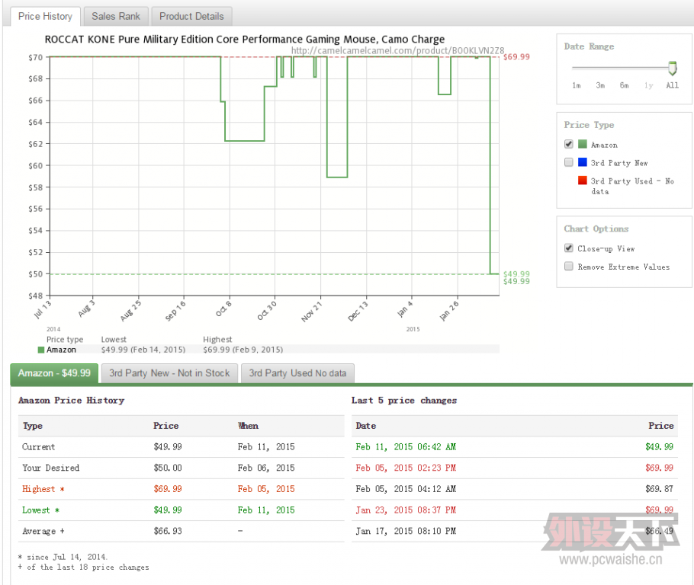Disable the Close-up View checkbox
The width and height of the screenshot is (694, 585).
569,248
